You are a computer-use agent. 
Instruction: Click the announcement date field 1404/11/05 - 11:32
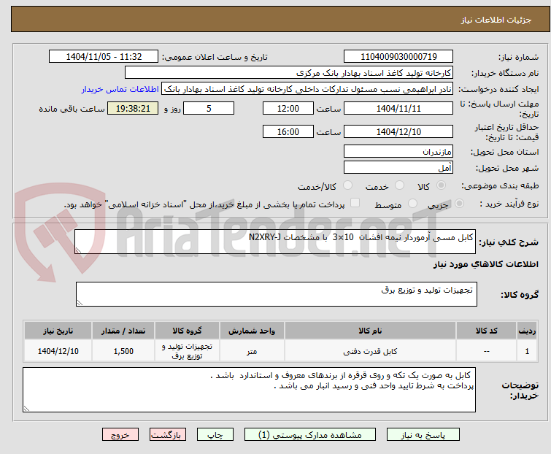104,57
